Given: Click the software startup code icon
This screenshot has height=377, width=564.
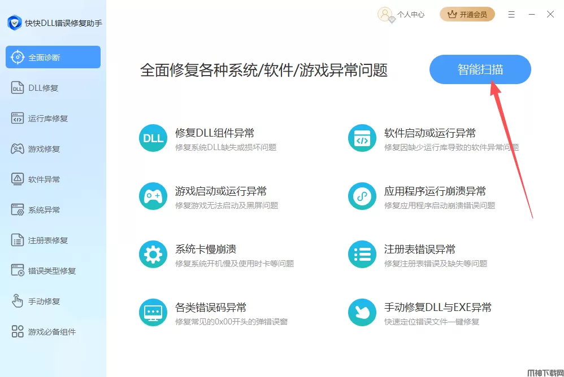Looking at the screenshot, I should pyautogui.click(x=362, y=138).
